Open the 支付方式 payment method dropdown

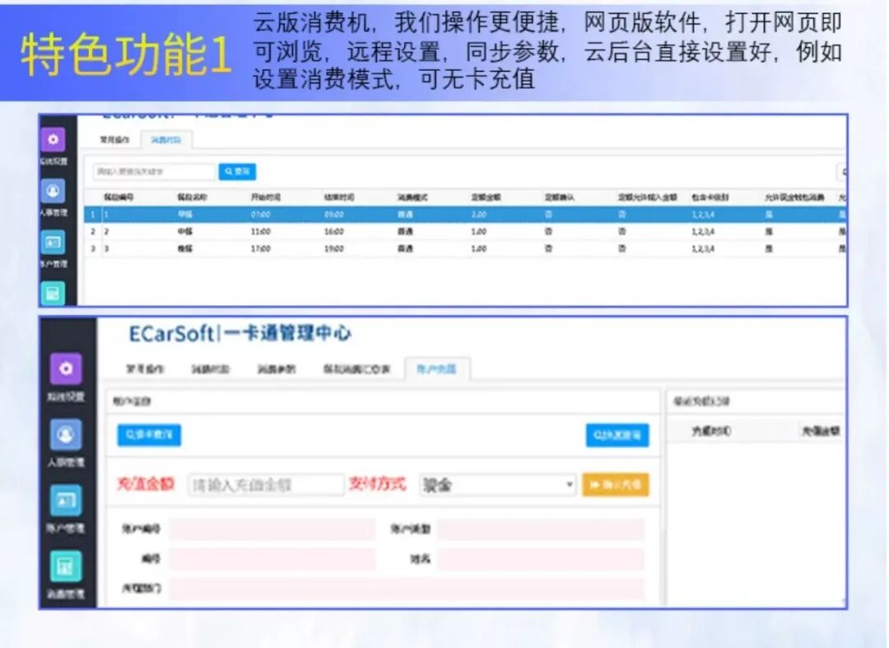click(x=494, y=485)
